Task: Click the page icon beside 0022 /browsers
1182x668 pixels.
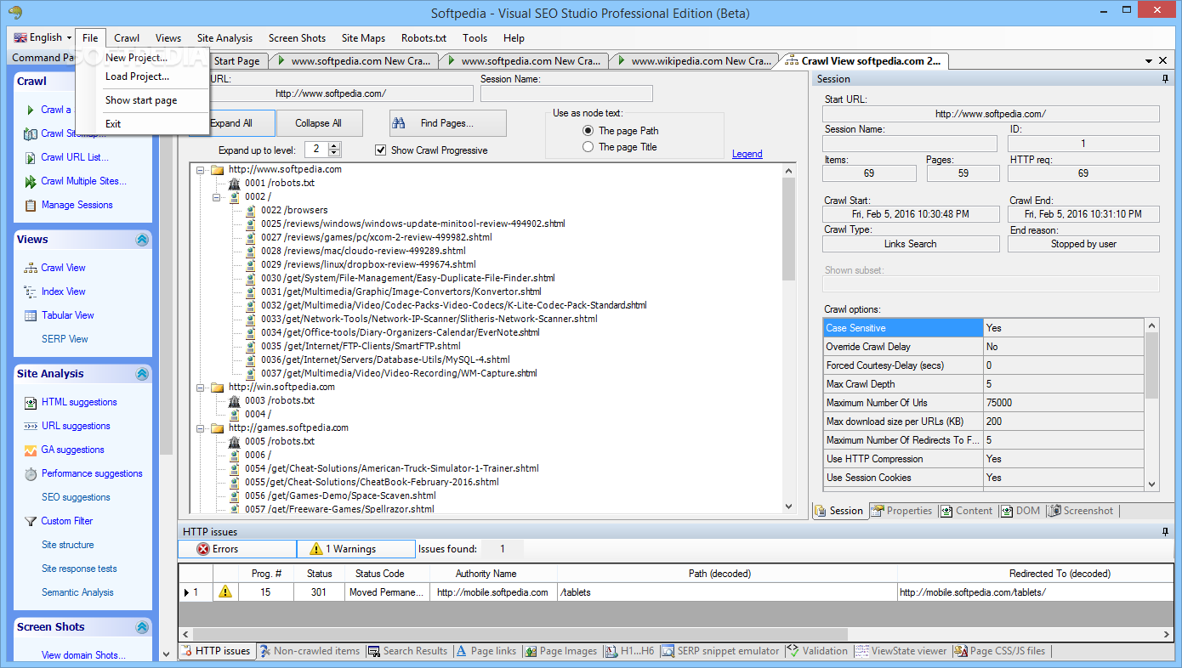Action: pyautogui.click(x=251, y=210)
